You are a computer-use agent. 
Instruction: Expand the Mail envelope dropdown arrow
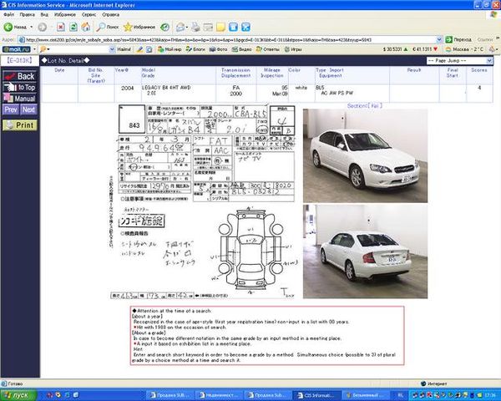pyautogui.click(x=186, y=28)
